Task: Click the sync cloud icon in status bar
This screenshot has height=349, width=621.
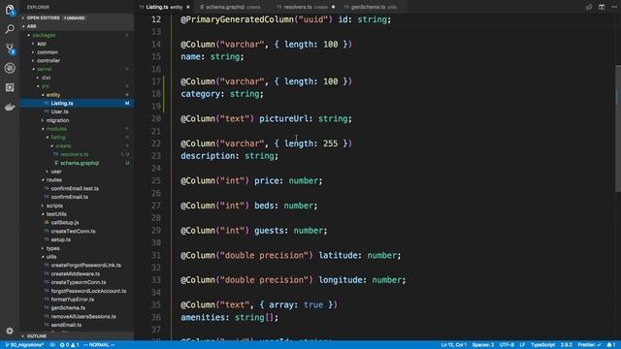Action: (52, 345)
